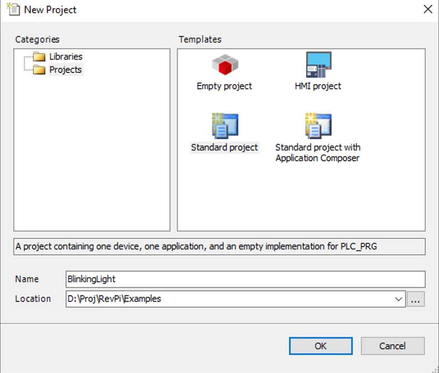The width and height of the screenshot is (439, 373).
Task: Click the Libraries folder icon
Action: (x=39, y=57)
